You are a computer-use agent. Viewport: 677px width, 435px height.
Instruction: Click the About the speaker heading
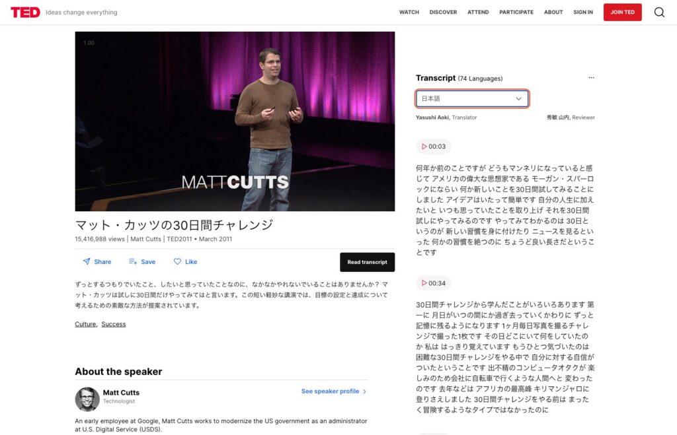tap(118, 372)
